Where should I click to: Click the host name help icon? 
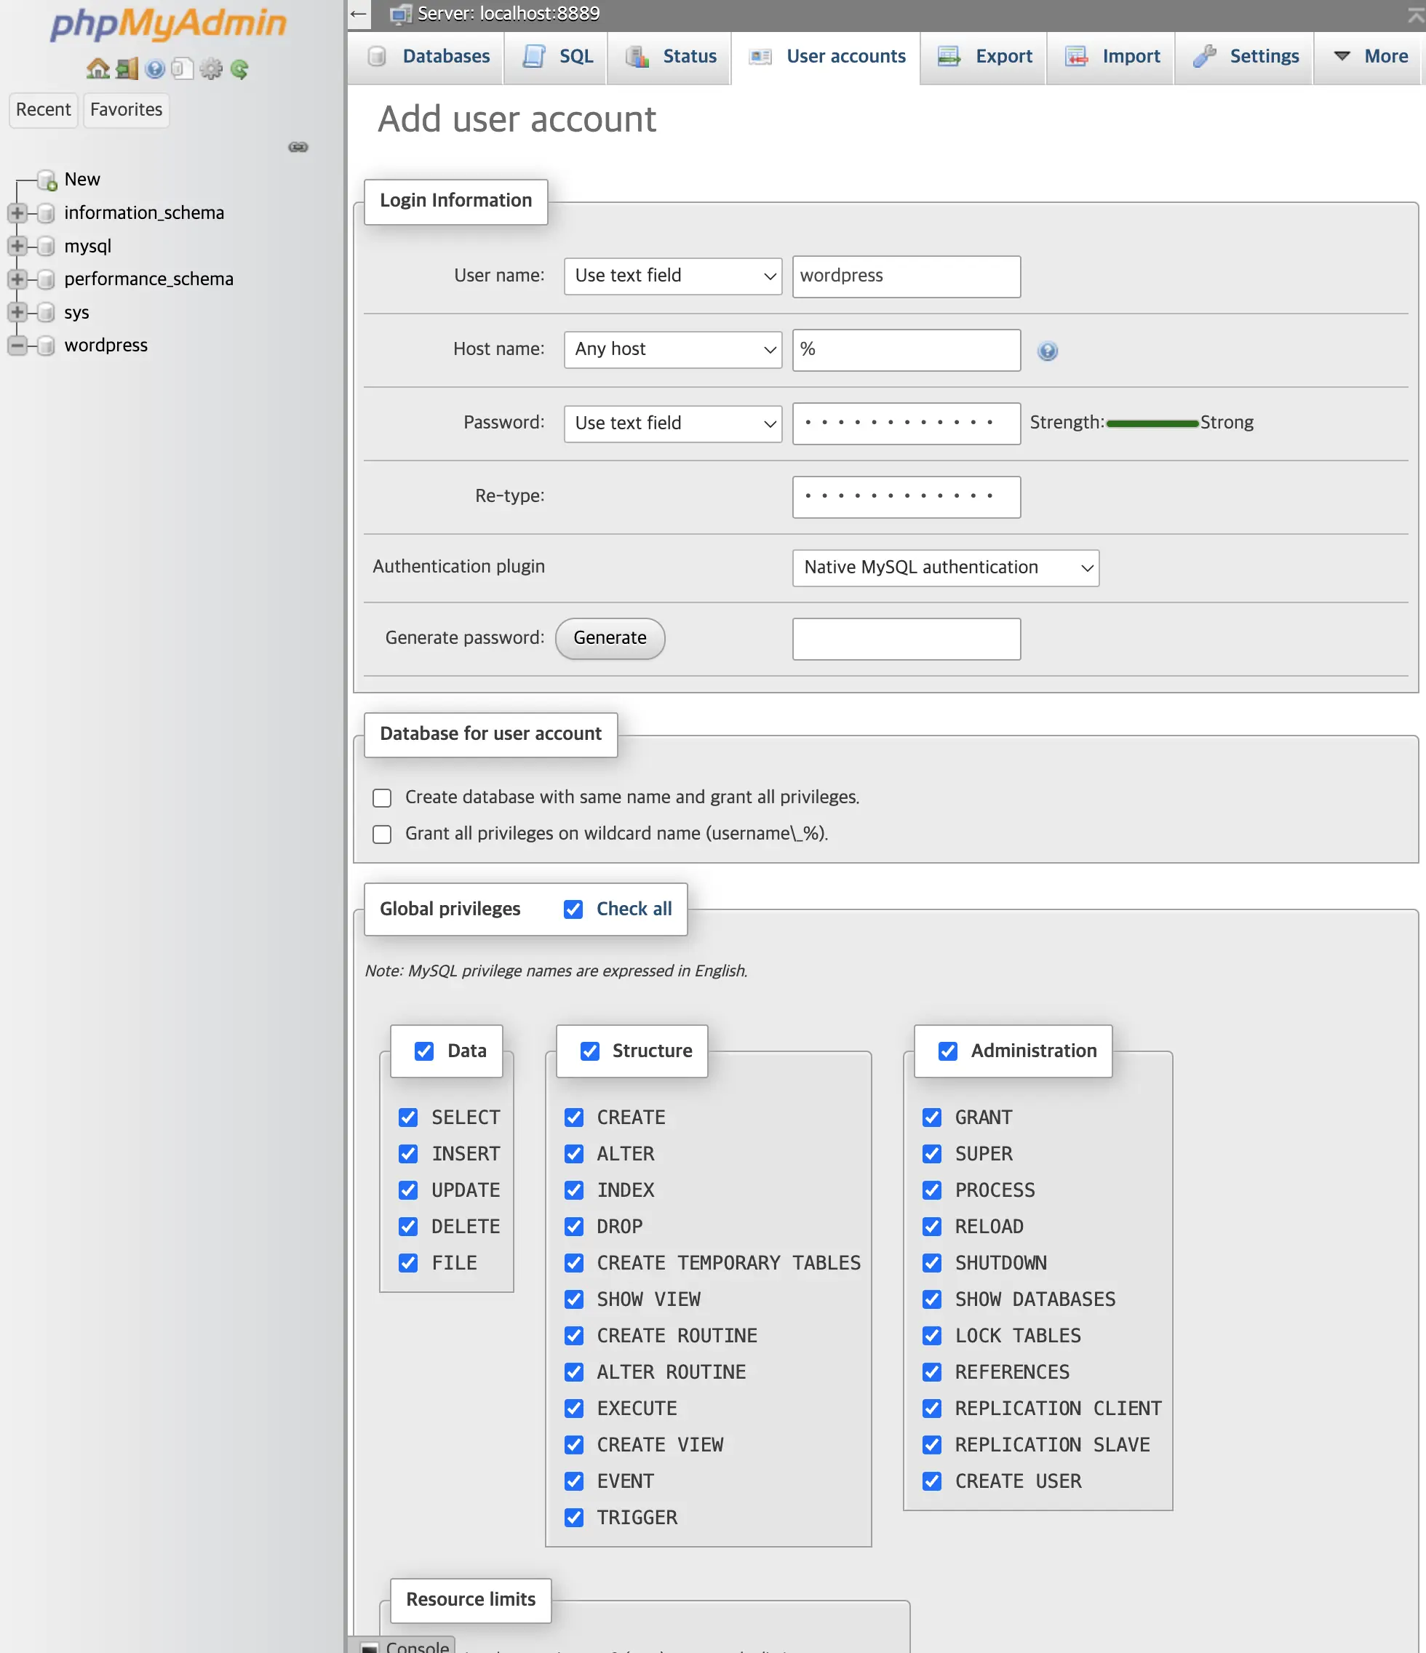click(1047, 351)
